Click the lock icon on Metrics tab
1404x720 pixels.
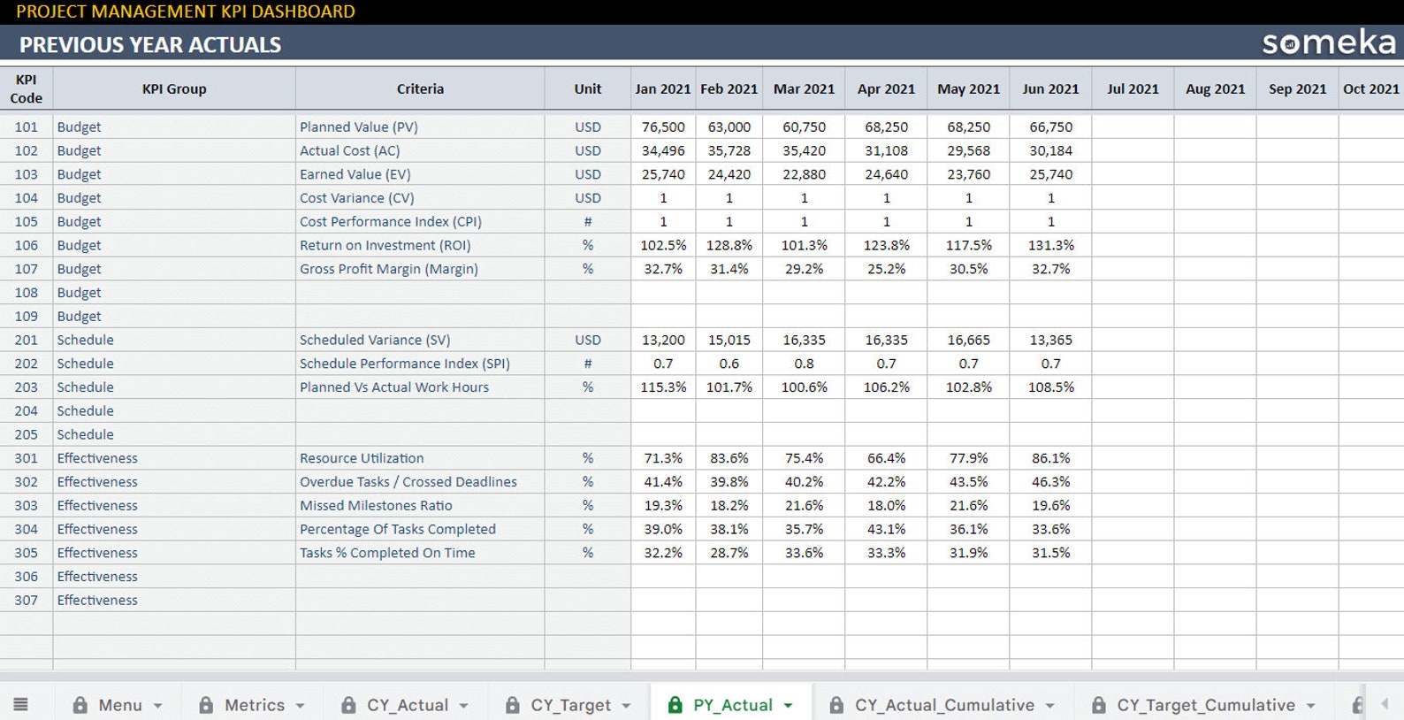point(206,705)
